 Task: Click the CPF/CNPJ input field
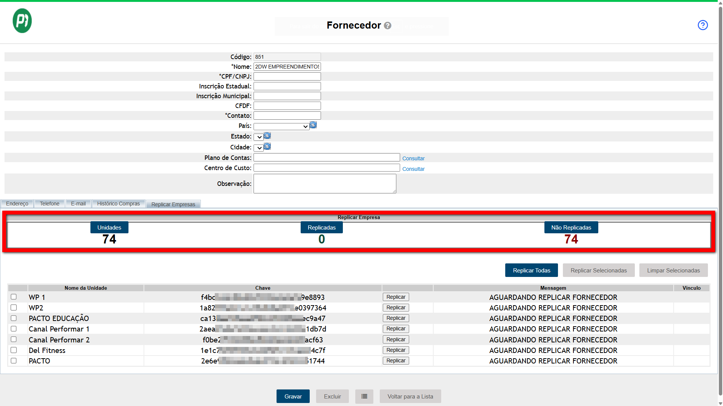[287, 76]
